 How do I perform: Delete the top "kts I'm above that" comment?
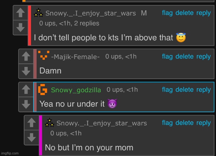pos(184,13)
